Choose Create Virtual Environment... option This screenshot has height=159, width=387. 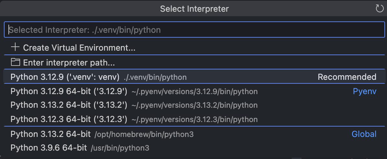pos(194,47)
